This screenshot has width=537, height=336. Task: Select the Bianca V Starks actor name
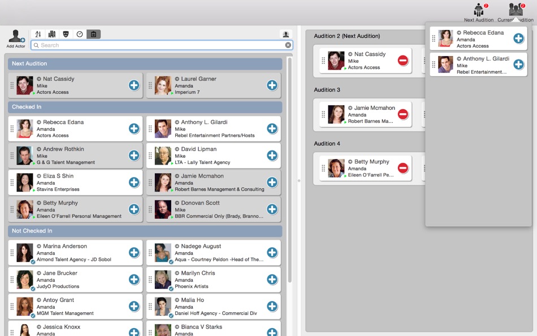coord(201,327)
